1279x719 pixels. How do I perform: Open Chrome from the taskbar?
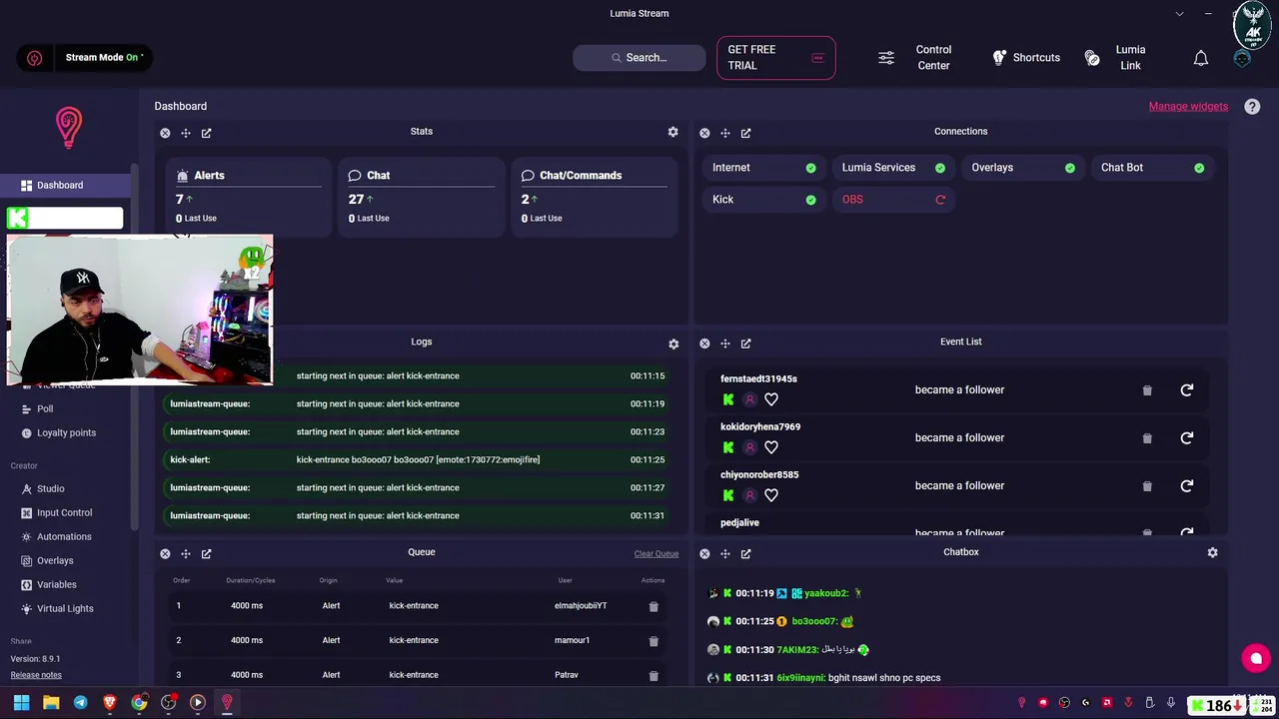click(139, 703)
